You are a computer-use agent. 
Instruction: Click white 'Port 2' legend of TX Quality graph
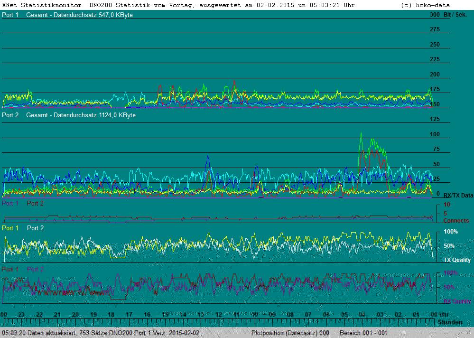point(35,228)
